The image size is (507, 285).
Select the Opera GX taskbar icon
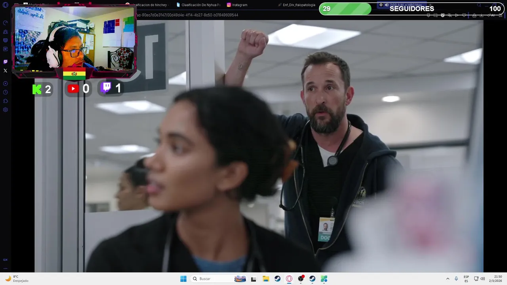289,279
